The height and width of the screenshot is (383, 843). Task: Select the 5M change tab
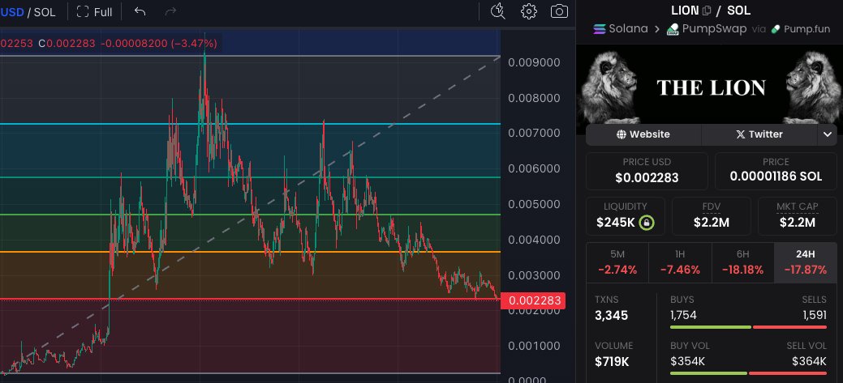click(x=617, y=262)
